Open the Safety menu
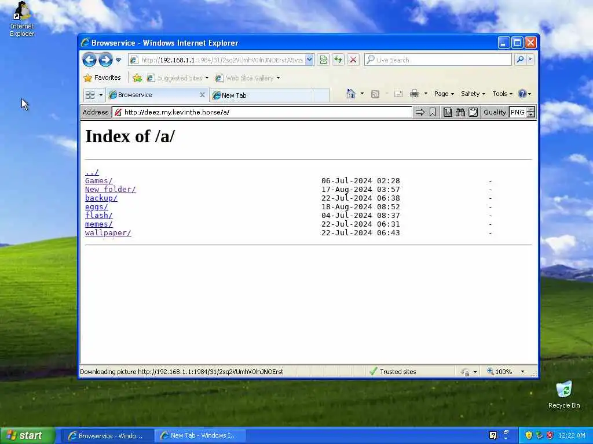The image size is (593, 444). [473, 94]
